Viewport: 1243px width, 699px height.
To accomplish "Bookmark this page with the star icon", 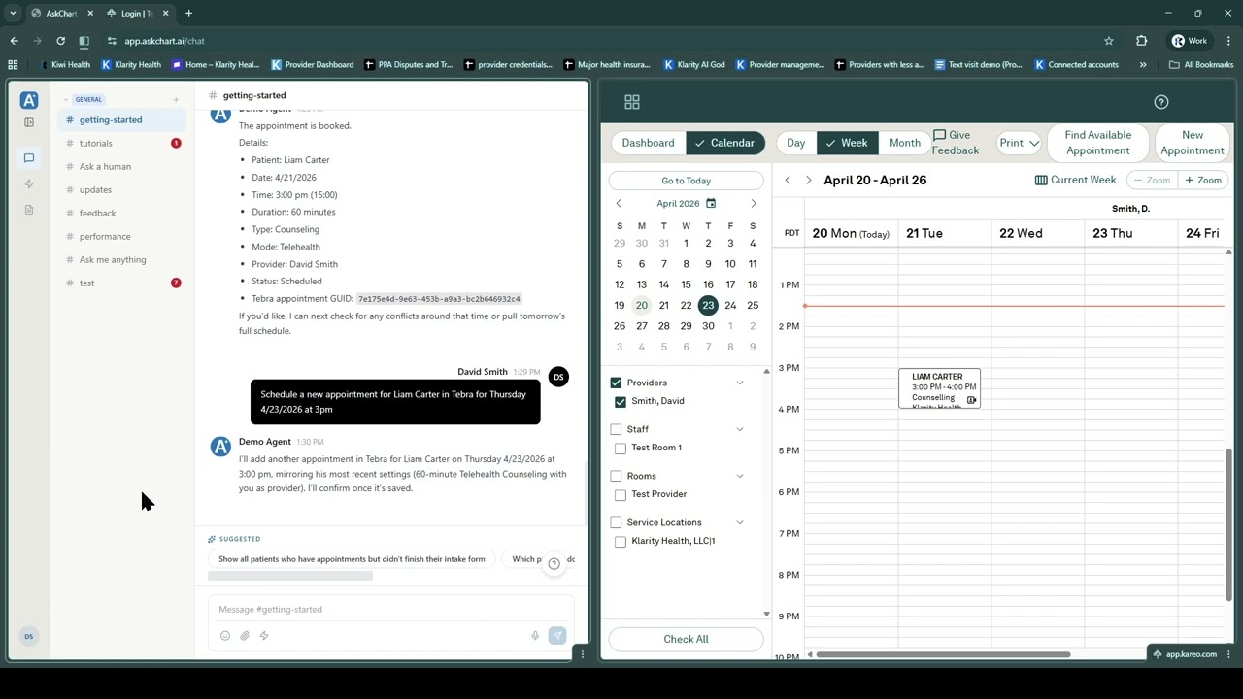I will point(1108,41).
